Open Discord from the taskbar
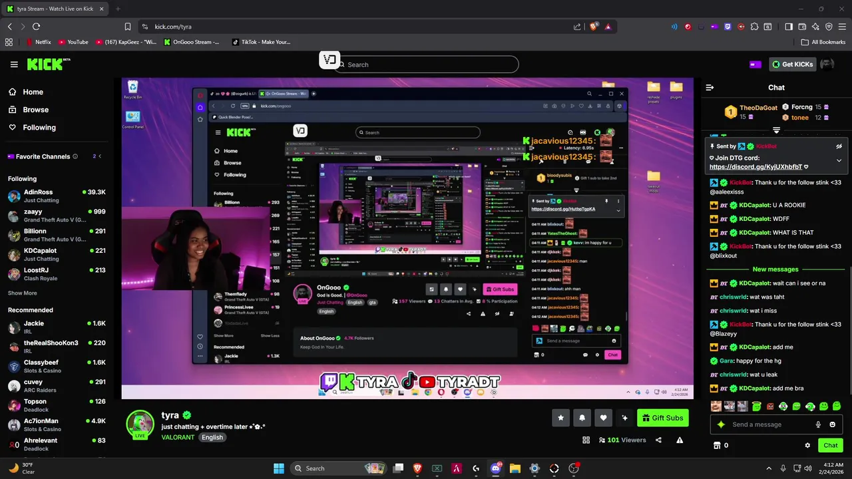 496,468
